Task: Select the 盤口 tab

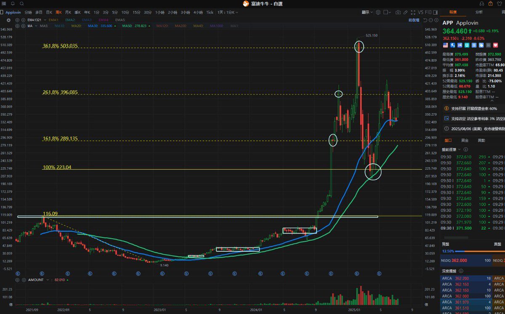Action: [447, 140]
